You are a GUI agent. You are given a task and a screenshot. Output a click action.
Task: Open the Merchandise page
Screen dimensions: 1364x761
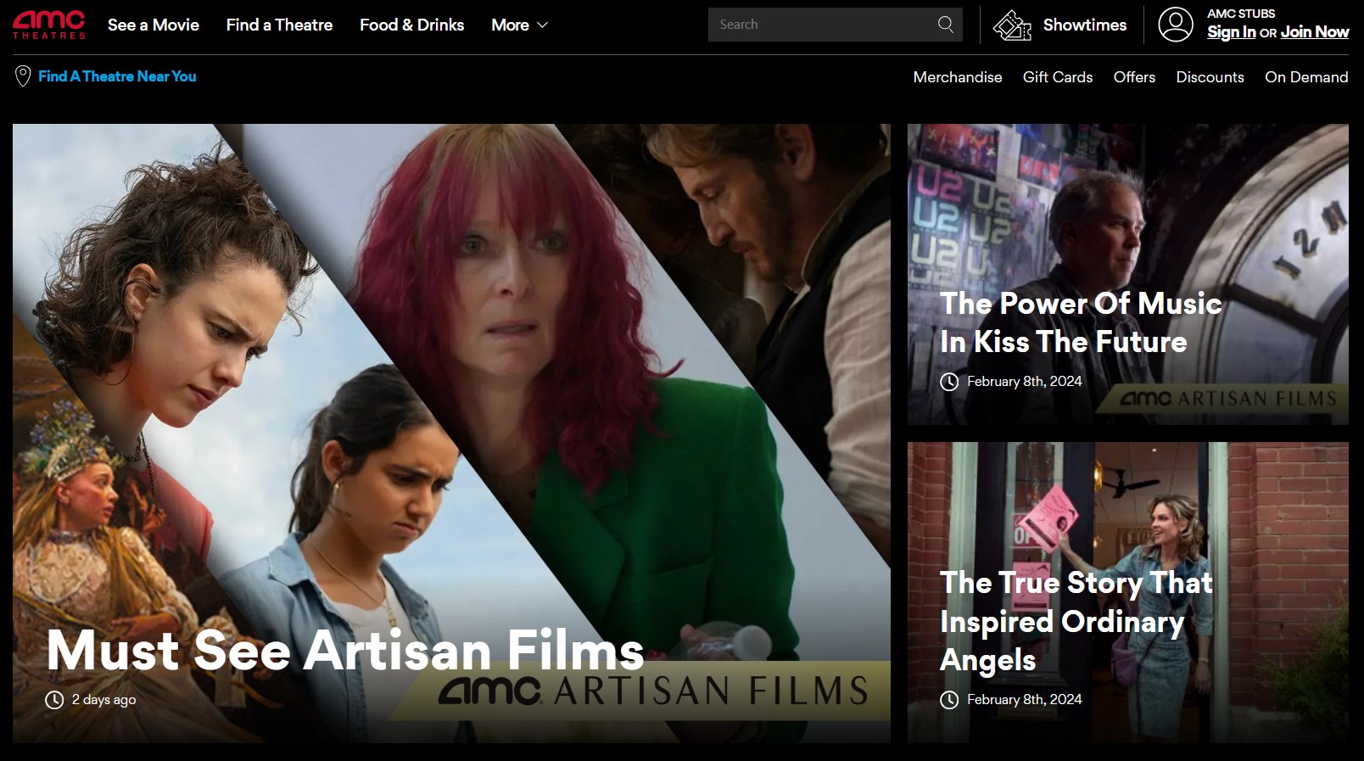pos(957,77)
